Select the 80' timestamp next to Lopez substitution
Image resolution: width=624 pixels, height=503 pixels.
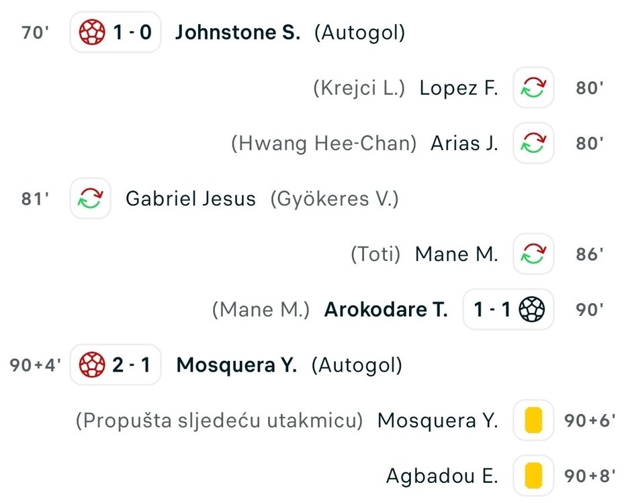coord(588,87)
